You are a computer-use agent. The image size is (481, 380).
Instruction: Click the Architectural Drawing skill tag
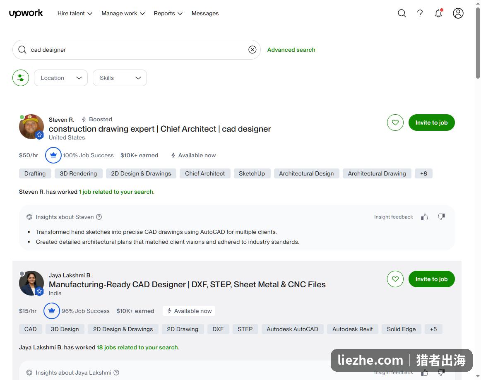coord(377,173)
